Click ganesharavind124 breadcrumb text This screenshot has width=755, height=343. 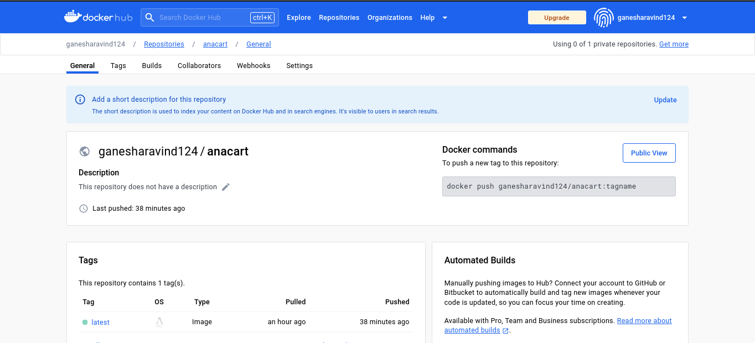(x=96, y=44)
